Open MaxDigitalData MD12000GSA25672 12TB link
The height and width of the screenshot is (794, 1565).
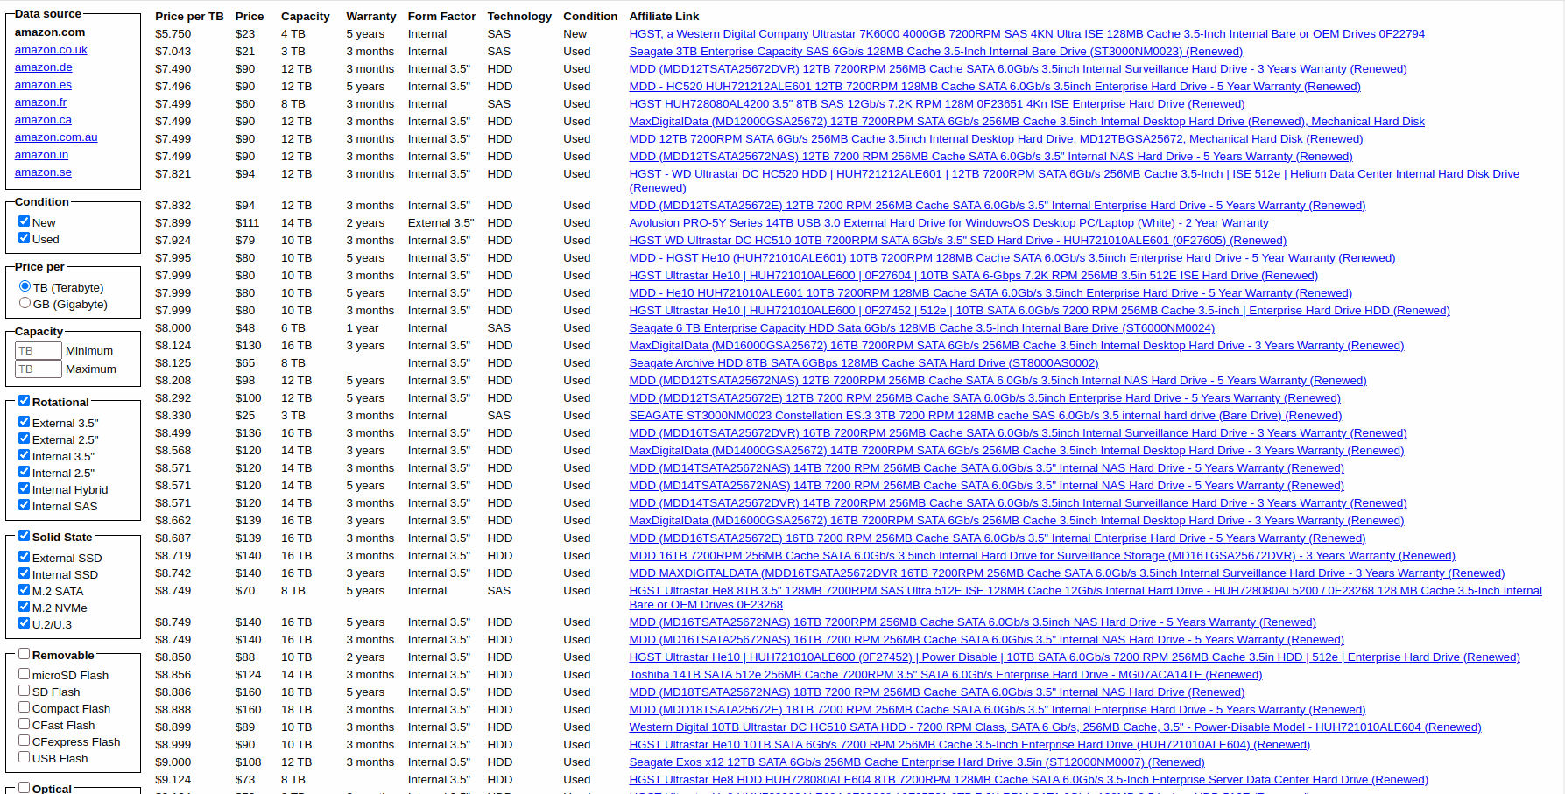click(x=1026, y=122)
